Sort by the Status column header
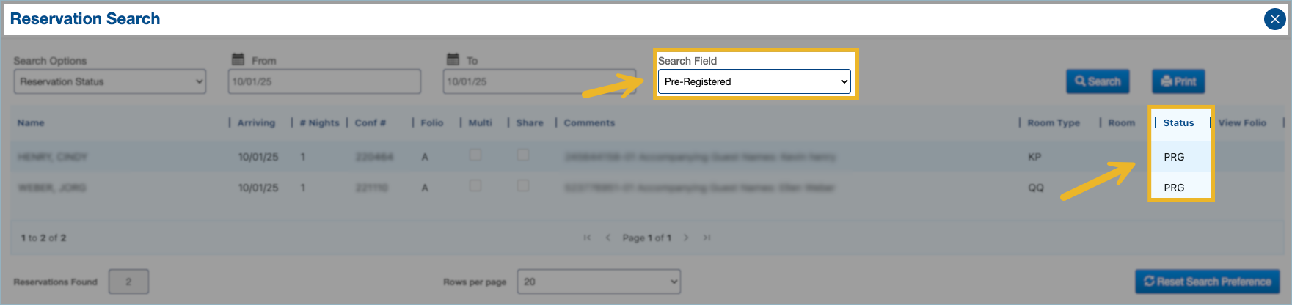The image size is (1292, 305). pos(1178,123)
